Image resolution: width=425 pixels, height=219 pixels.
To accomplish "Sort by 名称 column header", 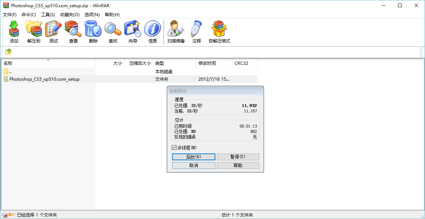I will point(48,63).
